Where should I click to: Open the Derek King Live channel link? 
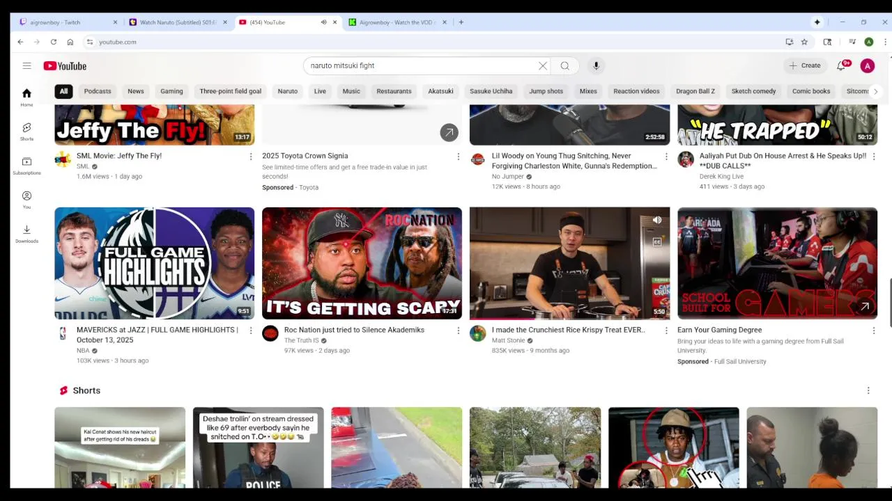[721, 177]
